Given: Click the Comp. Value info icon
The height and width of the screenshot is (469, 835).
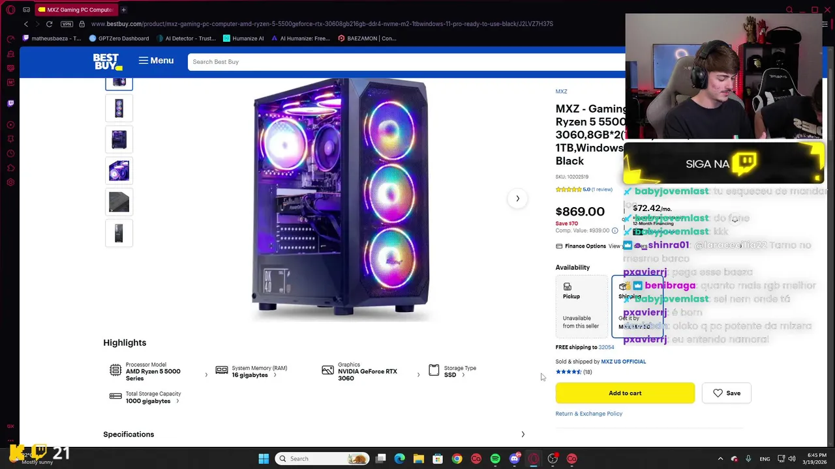Looking at the screenshot, I should tap(615, 231).
